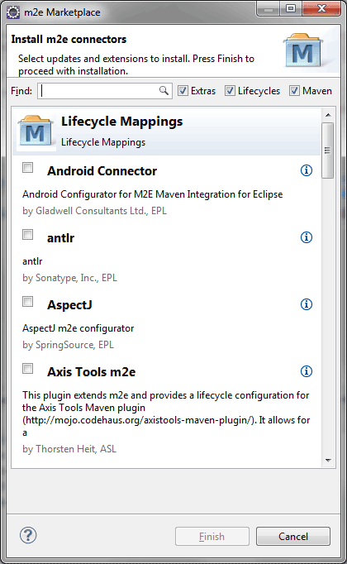Screen dimensions: 347x564
Task: Check the Android Connector checkbox
Action: click(27, 168)
